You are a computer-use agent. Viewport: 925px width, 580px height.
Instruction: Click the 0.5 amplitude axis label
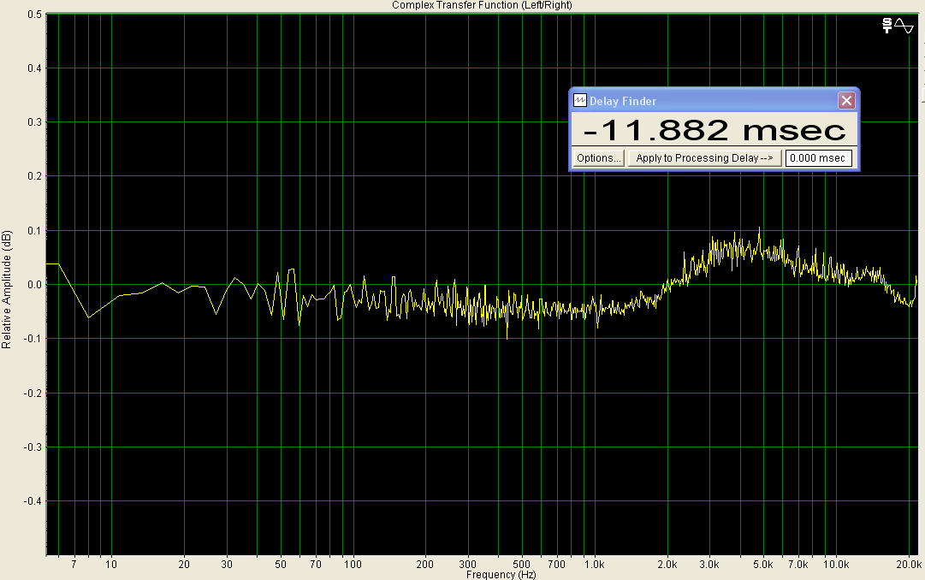[x=35, y=15]
